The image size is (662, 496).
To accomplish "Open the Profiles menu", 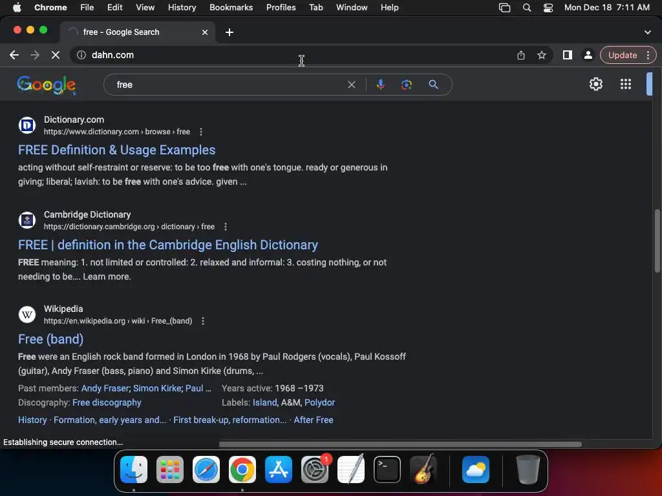I will click(281, 7).
